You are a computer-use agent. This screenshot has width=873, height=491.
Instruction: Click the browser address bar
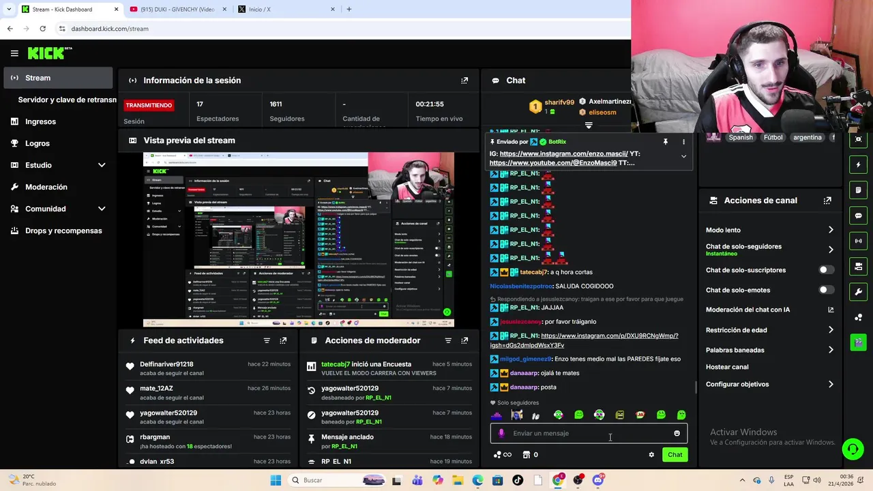pos(341,29)
